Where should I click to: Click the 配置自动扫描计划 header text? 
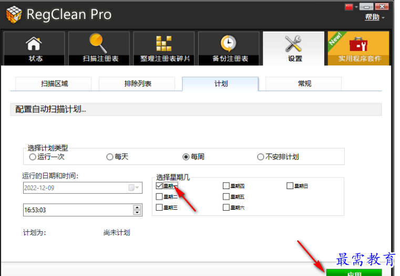click(50, 110)
